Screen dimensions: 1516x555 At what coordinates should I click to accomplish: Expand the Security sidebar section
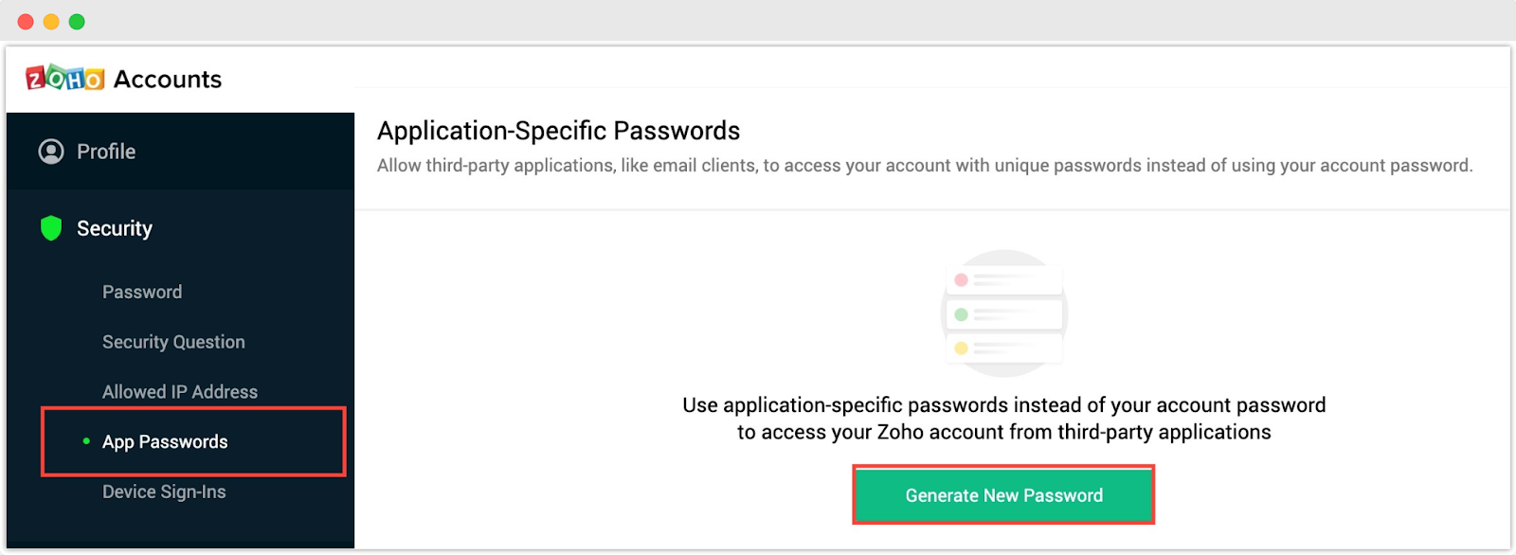coord(115,228)
